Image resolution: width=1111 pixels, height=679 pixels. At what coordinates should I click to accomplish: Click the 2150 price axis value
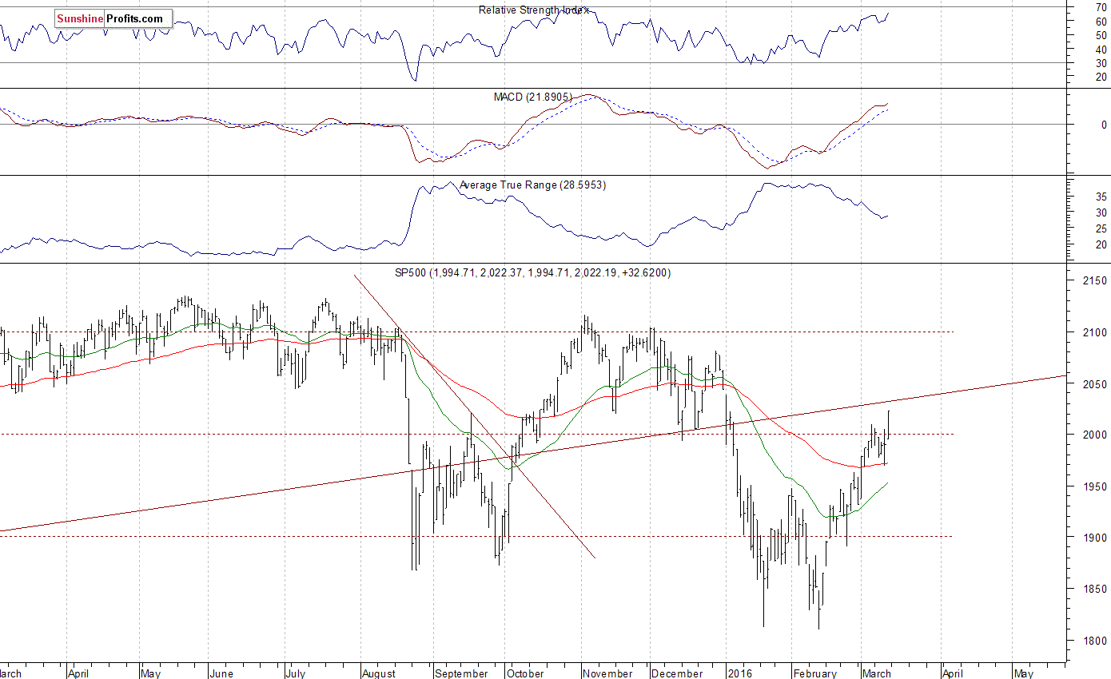click(1095, 281)
